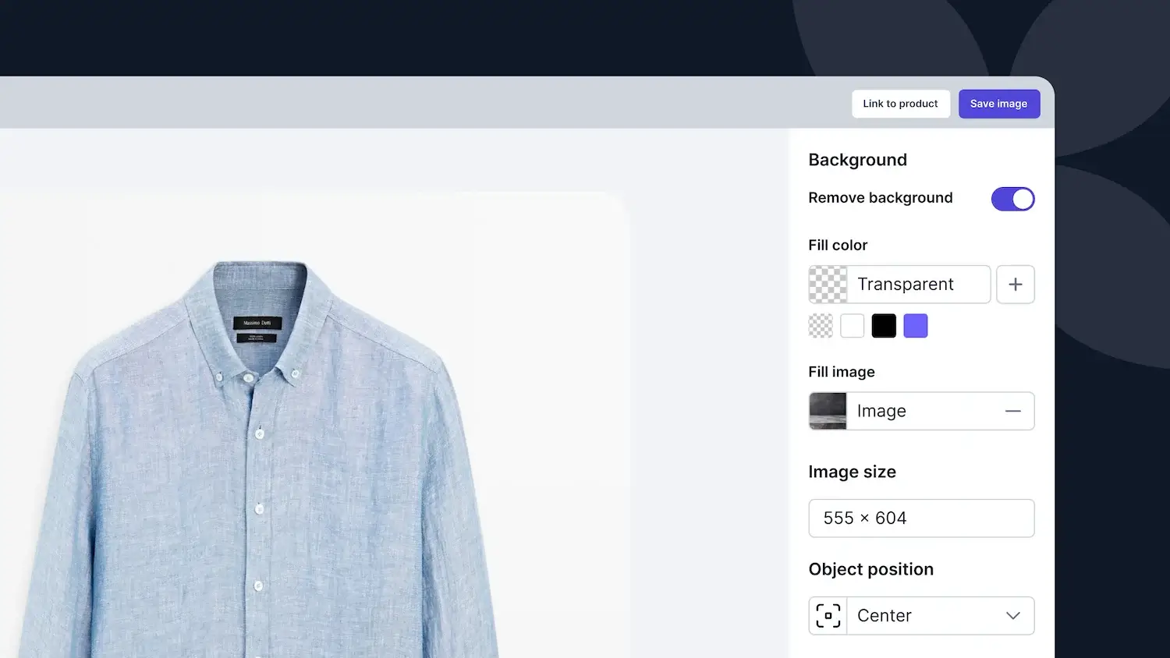Remove the fill image with minus icon
The width and height of the screenshot is (1170, 658).
tap(1012, 411)
